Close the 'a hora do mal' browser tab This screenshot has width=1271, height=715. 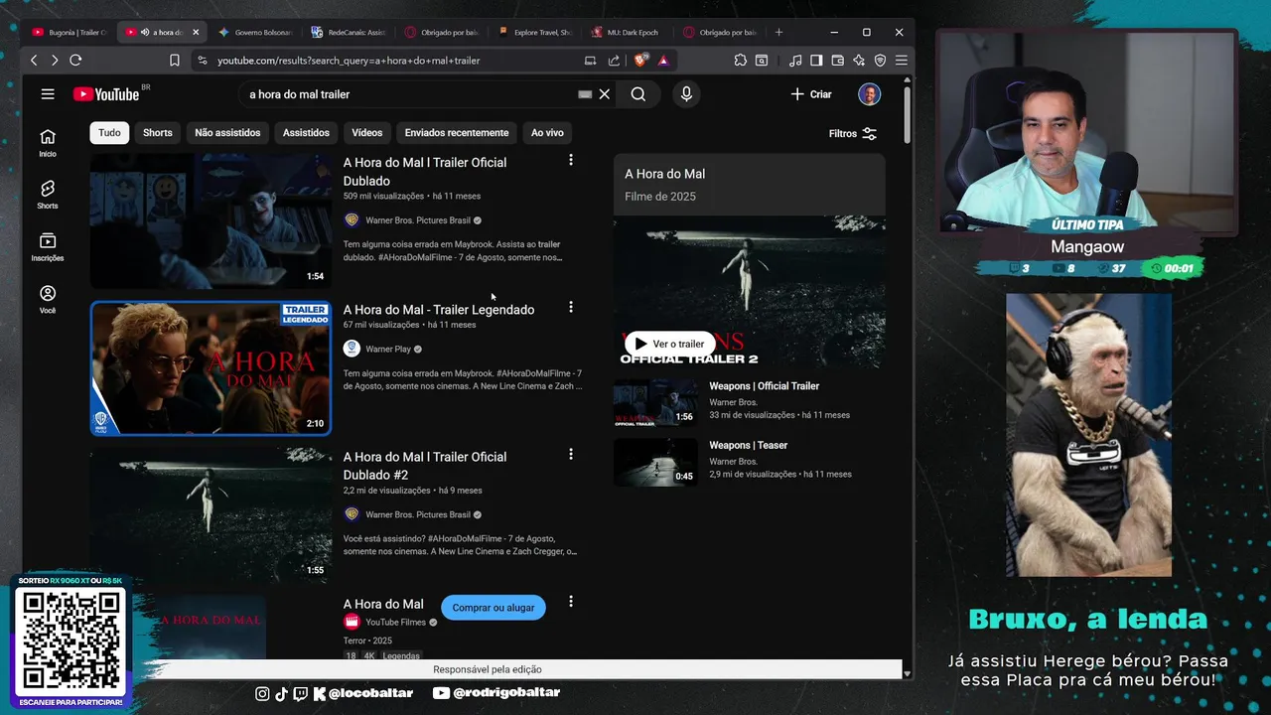coord(196,32)
